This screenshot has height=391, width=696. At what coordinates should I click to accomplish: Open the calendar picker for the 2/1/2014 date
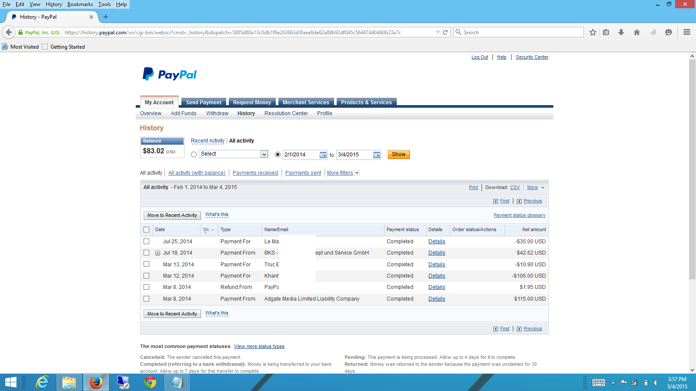323,155
